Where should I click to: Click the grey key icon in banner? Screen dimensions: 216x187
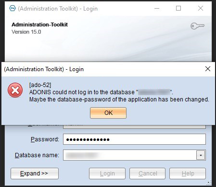[x=197, y=26]
